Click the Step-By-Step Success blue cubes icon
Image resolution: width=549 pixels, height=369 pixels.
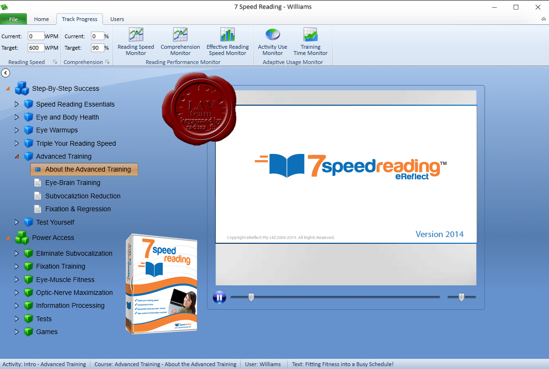pos(22,88)
